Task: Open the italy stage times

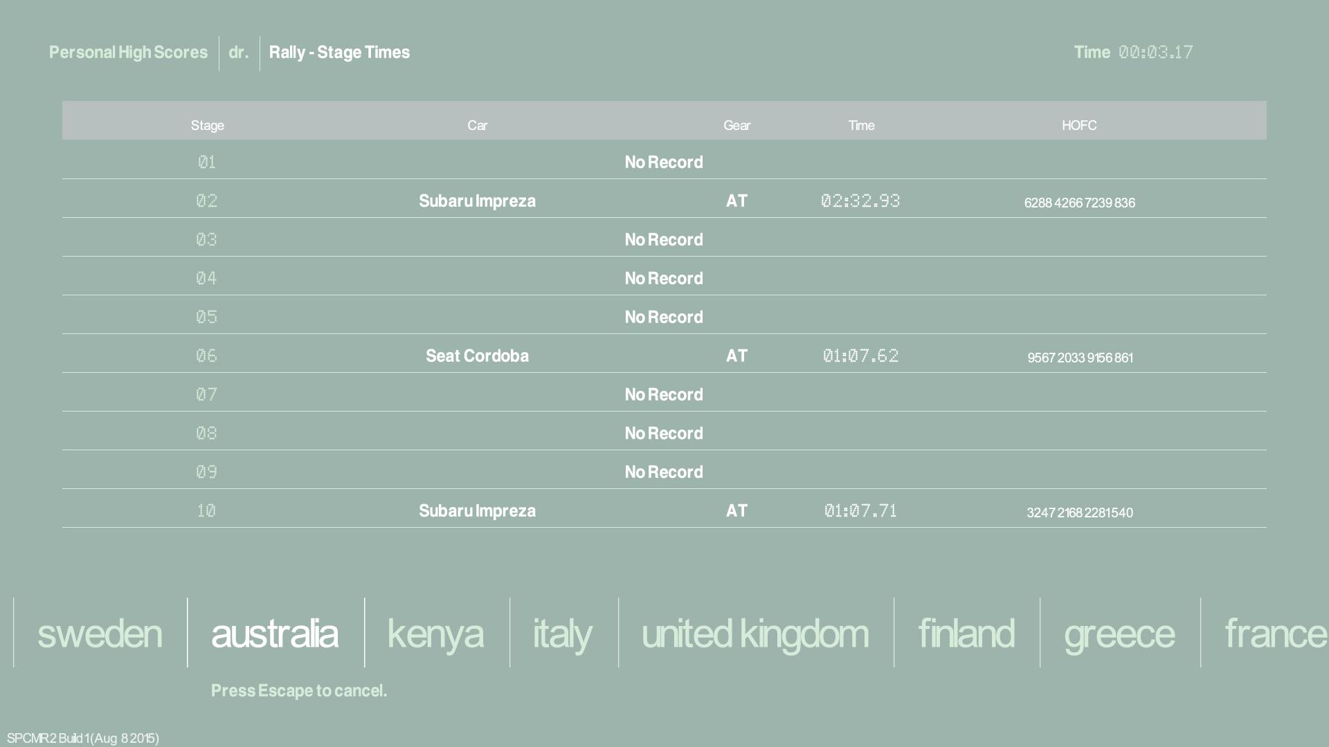Action: [563, 634]
